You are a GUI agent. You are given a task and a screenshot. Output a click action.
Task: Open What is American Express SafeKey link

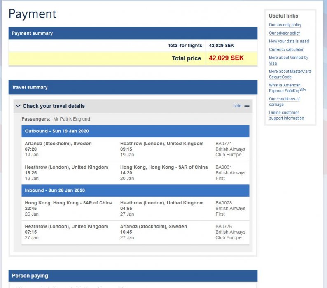click(287, 88)
